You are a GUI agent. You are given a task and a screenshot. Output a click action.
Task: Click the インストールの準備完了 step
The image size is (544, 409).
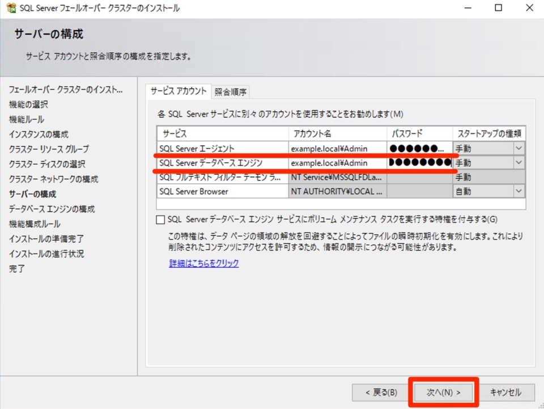[46, 239]
